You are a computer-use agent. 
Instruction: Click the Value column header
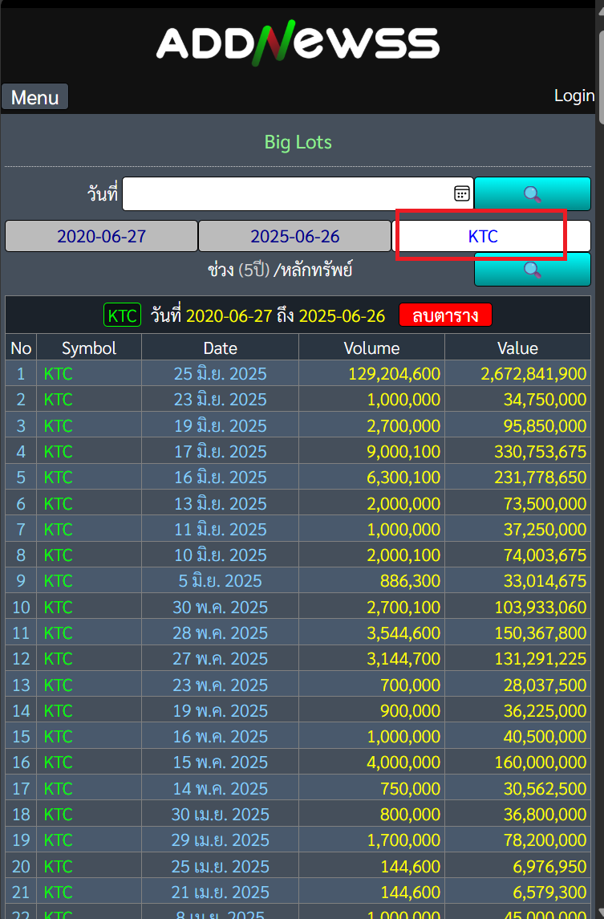(x=517, y=348)
